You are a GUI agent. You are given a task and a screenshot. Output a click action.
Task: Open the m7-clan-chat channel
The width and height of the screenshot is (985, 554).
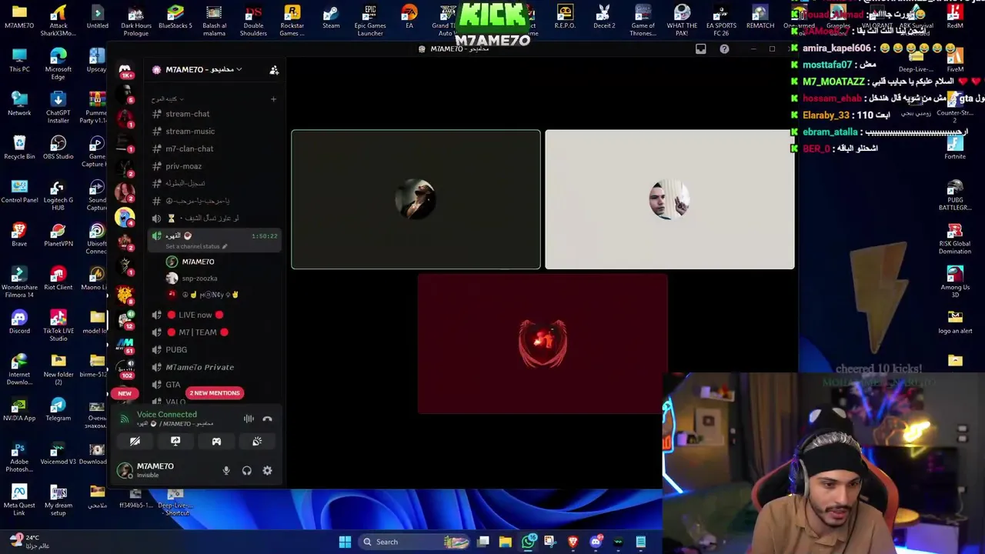tap(189, 149)
